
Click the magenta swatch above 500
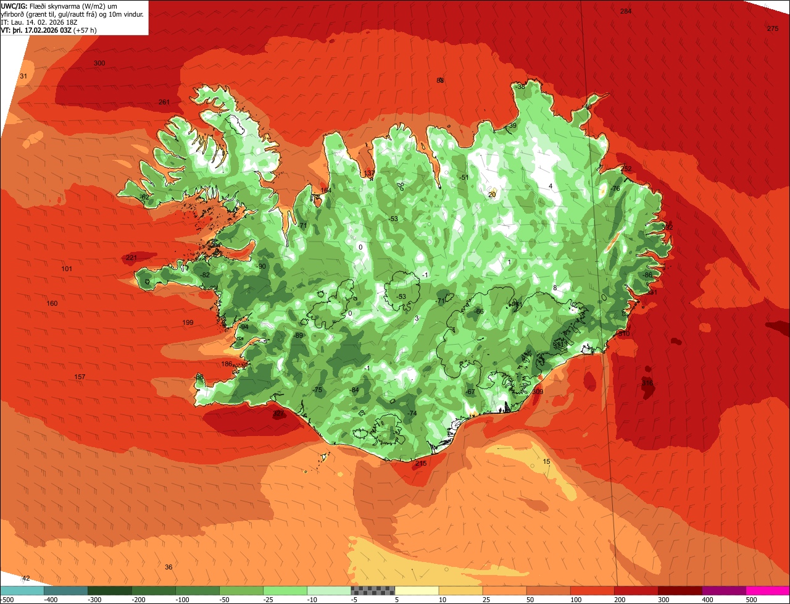tap(767, 590)
